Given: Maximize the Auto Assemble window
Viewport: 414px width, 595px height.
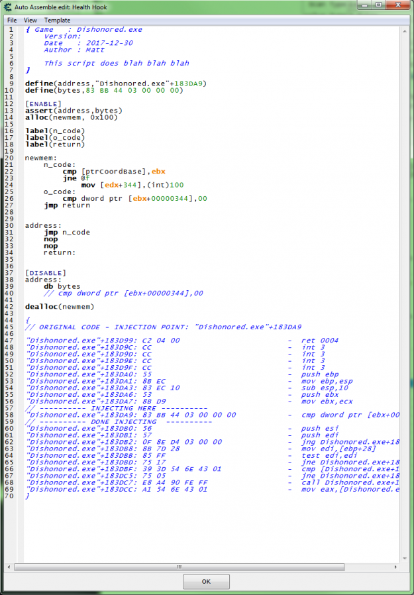Looking at the screenshot, I should click(x=378, y=6).
